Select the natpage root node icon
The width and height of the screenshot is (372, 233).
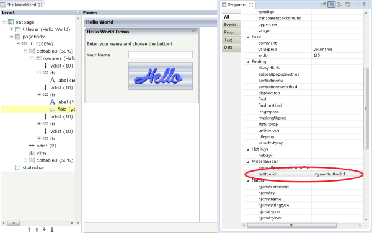[11, 22]
